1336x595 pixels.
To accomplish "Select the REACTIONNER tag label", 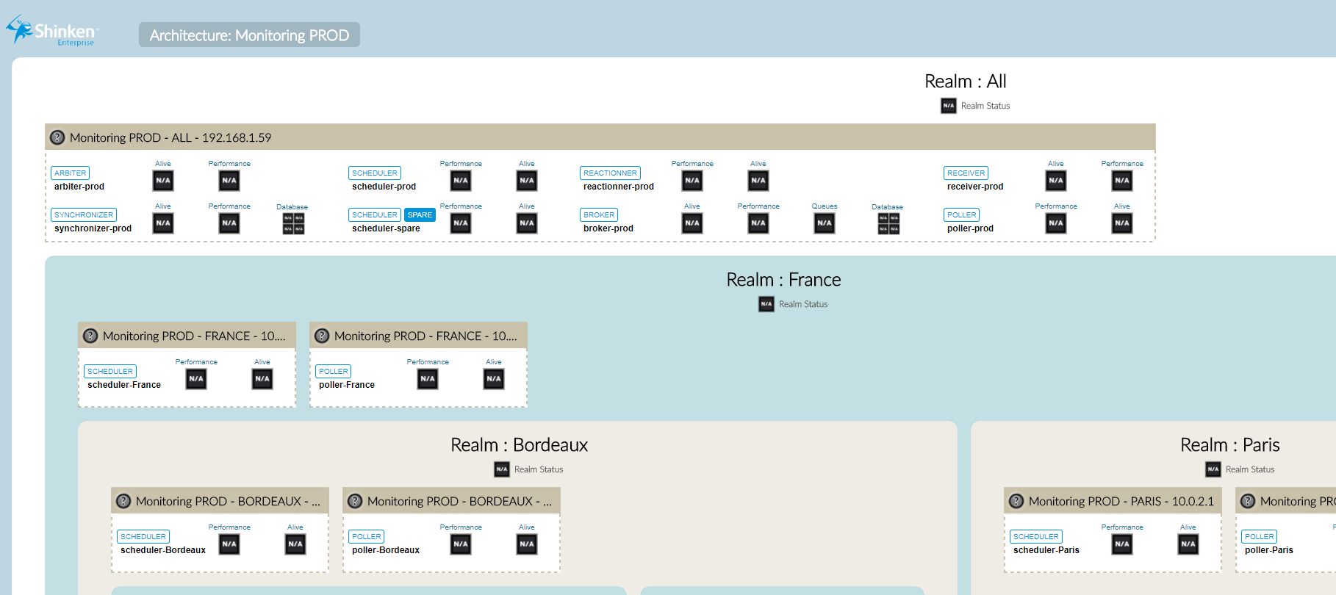I will [x=610, y=173].
